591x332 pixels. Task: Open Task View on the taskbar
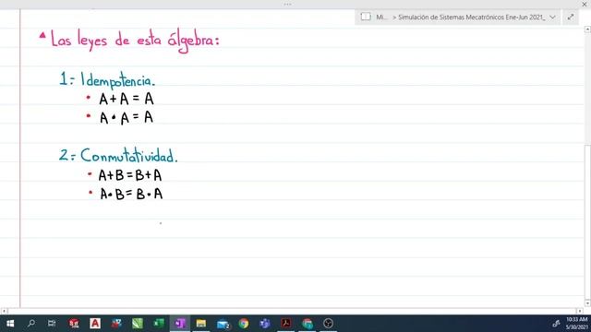[x=52, y=324]
